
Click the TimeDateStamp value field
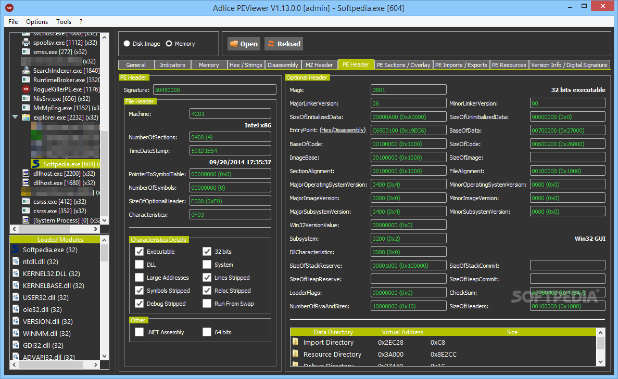[x=230, y=150]
